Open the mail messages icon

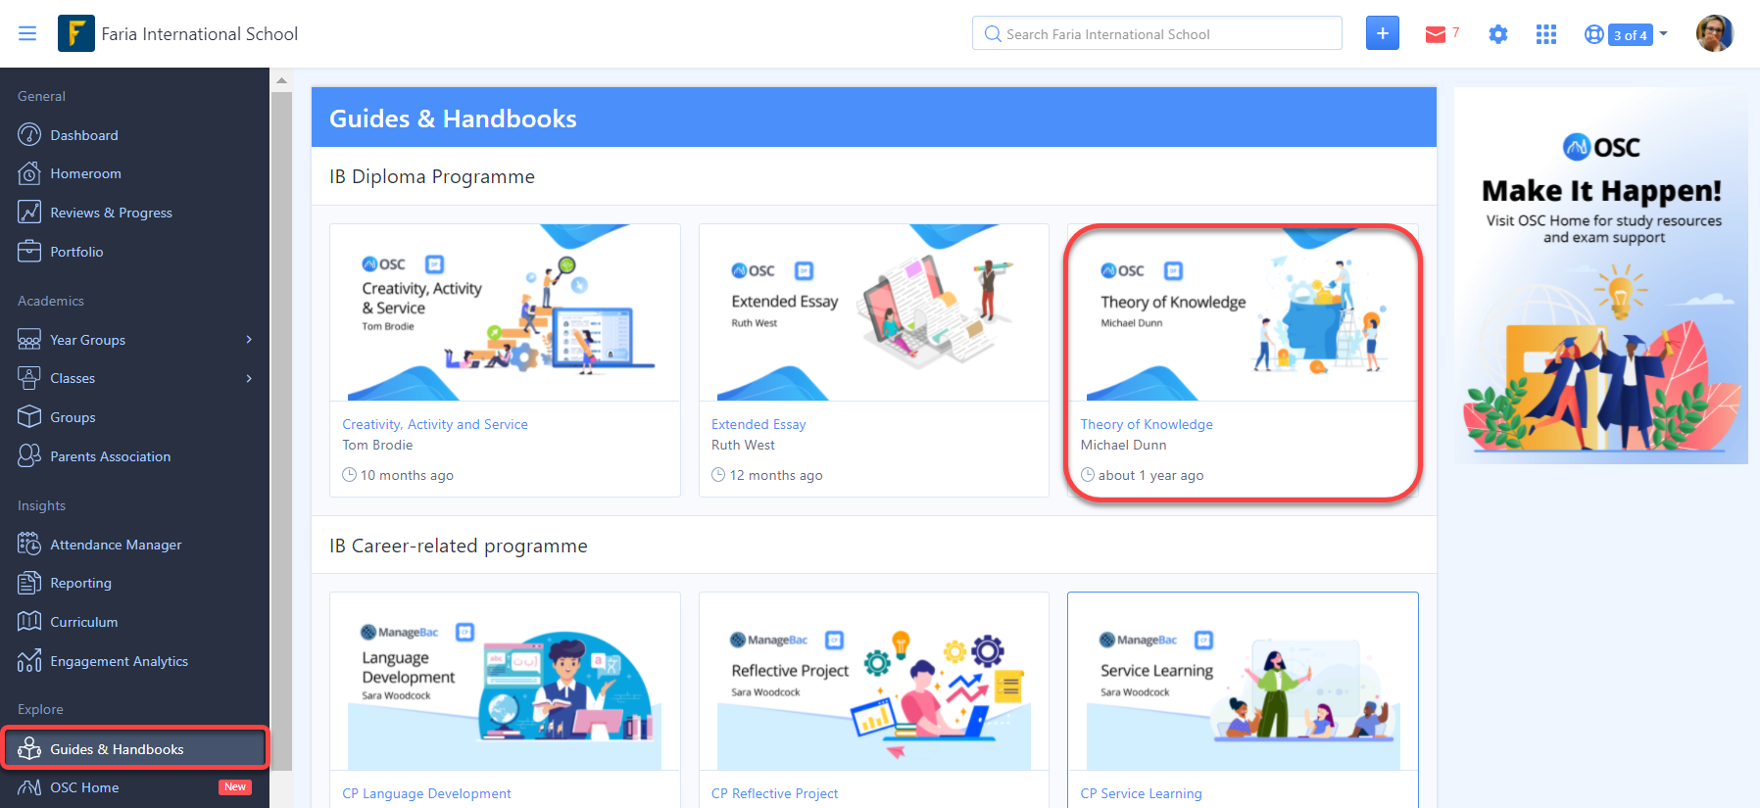[x=1436, y=35]
